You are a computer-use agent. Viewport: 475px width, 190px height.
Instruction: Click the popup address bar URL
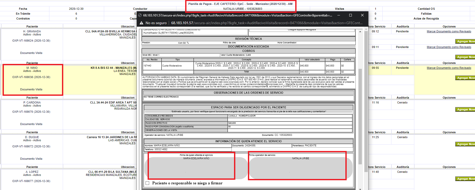pos(267,23)
